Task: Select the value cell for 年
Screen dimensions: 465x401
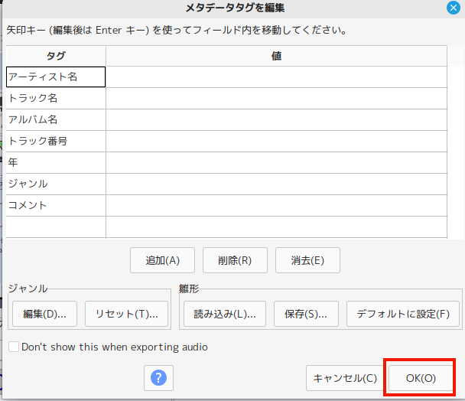Action: (x=275, y=163)
